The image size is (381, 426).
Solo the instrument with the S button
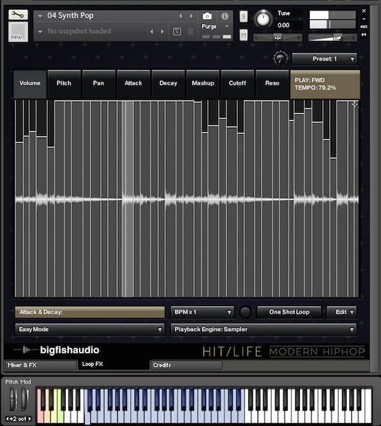[243, 16]
